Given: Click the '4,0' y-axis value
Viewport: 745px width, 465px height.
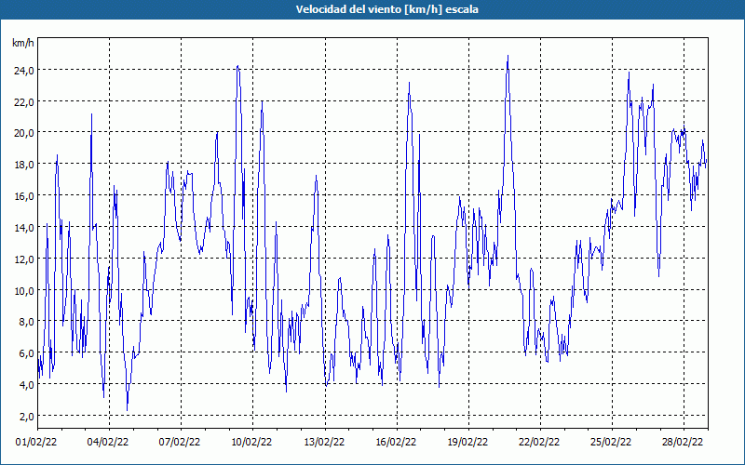Looking at the screenshot, I should pos(26,385).
